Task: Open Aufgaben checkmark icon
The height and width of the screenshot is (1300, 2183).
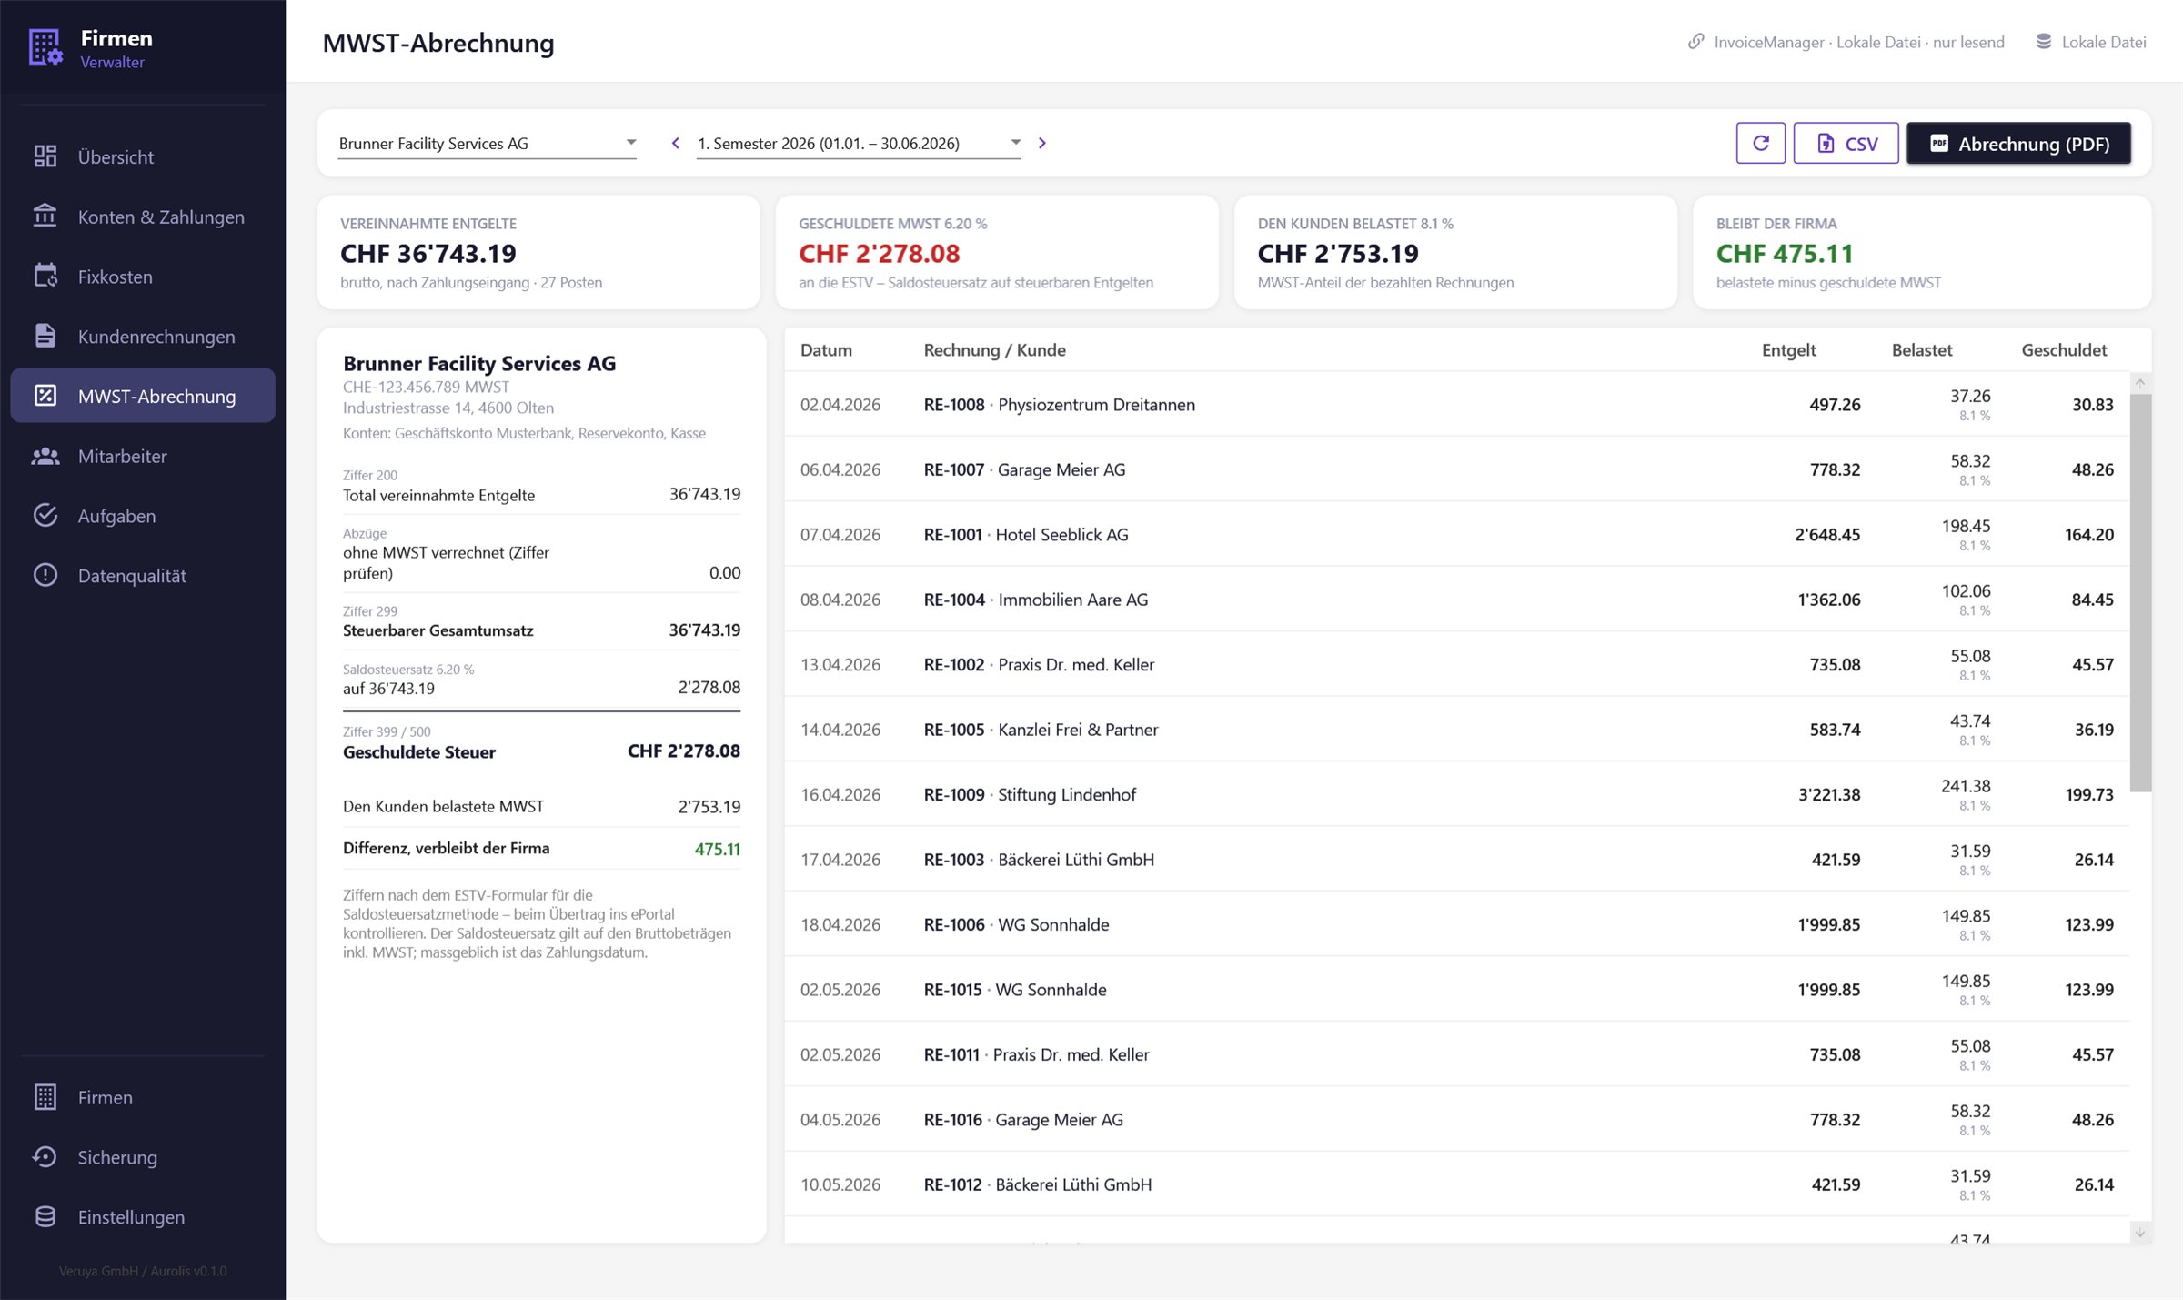Action: click(45, 516)
